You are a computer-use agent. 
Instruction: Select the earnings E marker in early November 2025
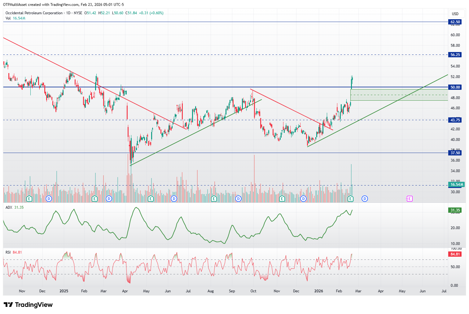click(x=282, y=198)
